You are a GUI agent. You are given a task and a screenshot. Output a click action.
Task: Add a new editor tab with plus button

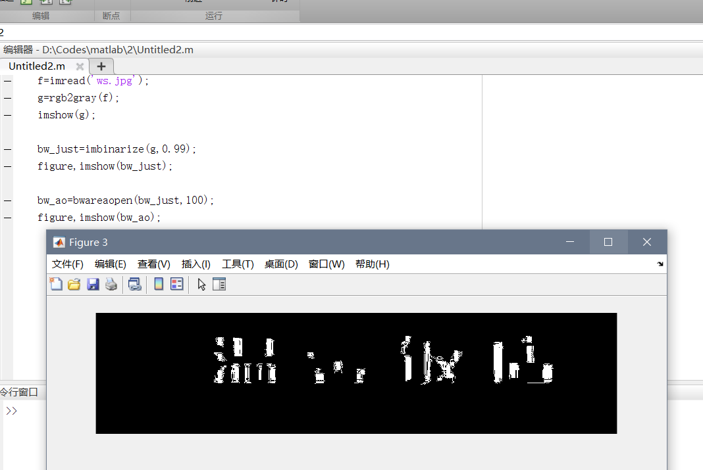(101, 66)
